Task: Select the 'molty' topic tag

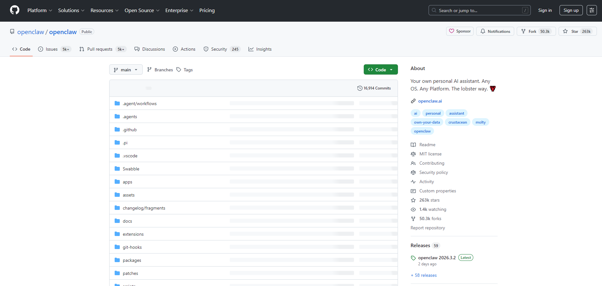Action: (481, 122)
